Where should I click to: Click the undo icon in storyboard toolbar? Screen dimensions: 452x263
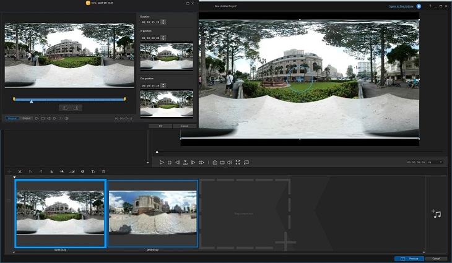click(30, 171)
